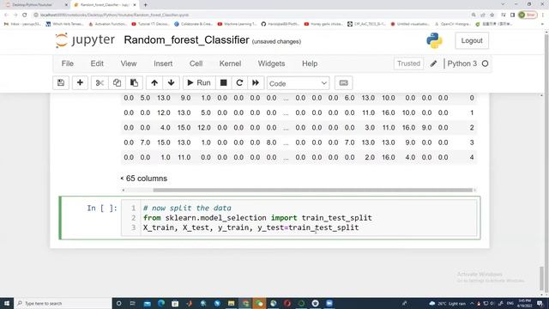Copy selected cells icon
This screenshot has height=309, width=549.
tap(117, 83)
